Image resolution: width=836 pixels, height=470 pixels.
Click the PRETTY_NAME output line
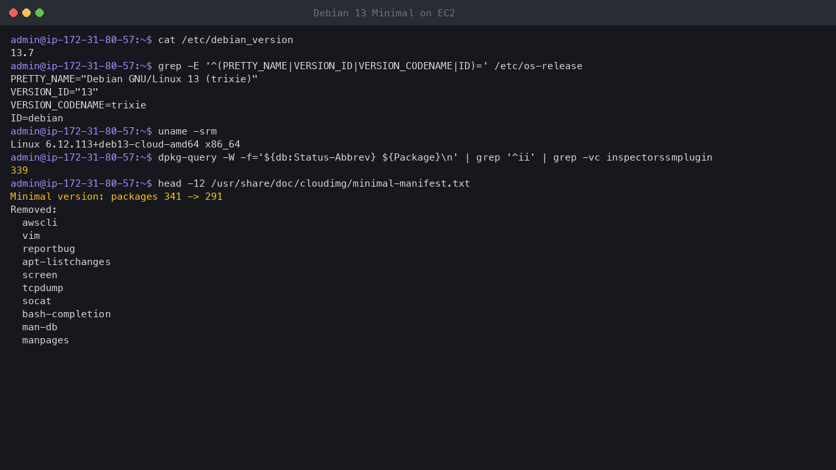click(x=134, y=79)
